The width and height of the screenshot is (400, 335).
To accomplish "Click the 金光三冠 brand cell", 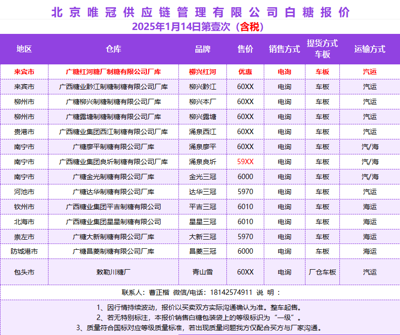I will 203,177.
